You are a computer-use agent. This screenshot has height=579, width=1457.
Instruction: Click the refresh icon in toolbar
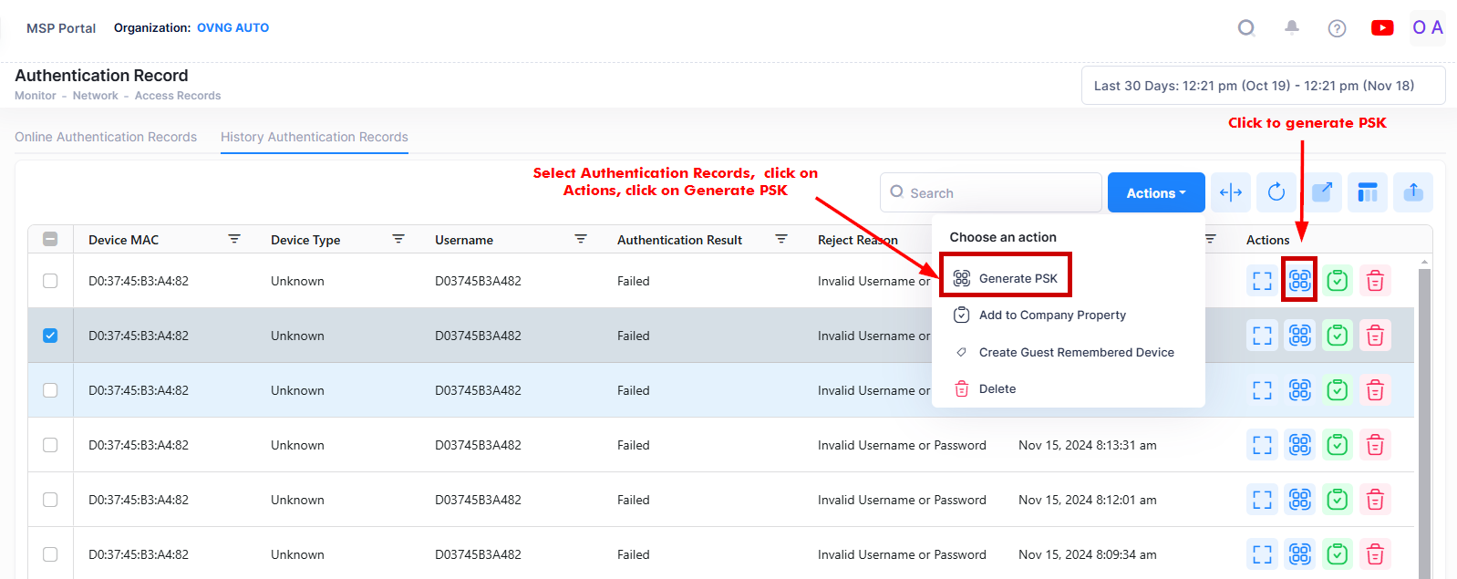click(x=1276, y=192)
